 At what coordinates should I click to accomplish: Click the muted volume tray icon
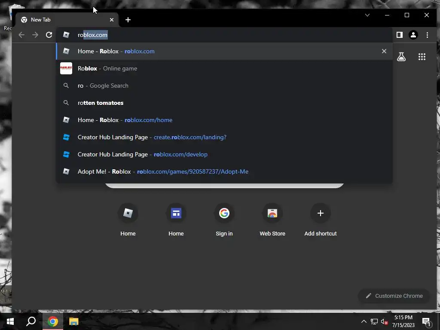384,321
